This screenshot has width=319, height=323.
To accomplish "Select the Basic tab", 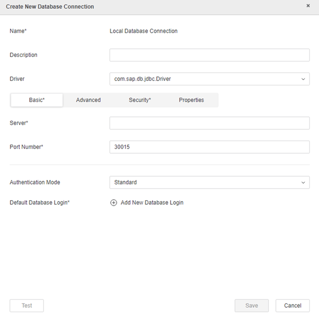I will click(x=37, y=100).
